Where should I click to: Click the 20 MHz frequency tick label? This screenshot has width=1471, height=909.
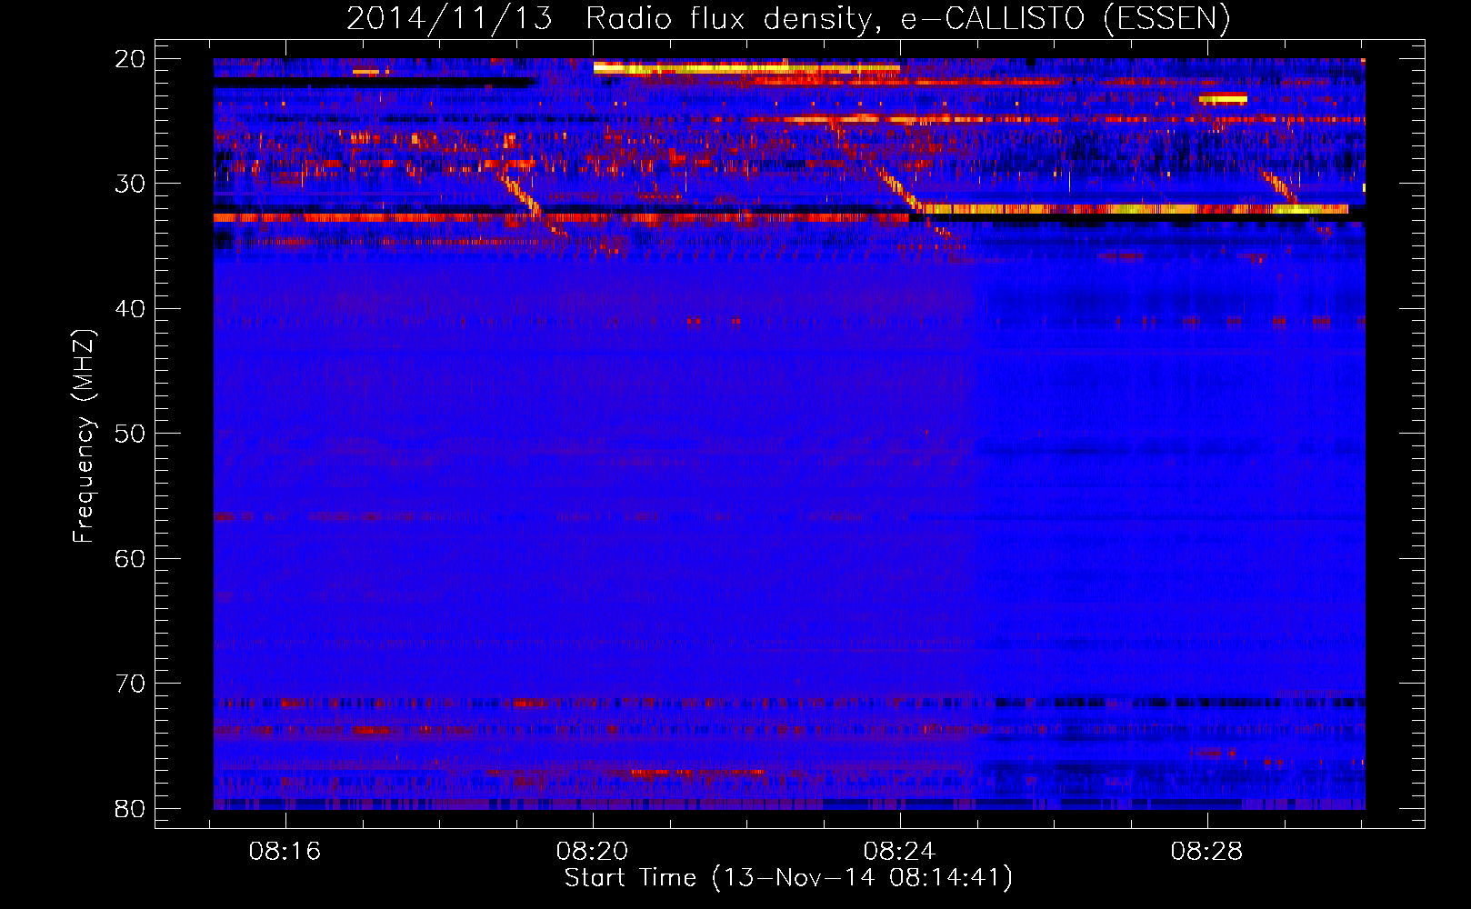(130, 59)
